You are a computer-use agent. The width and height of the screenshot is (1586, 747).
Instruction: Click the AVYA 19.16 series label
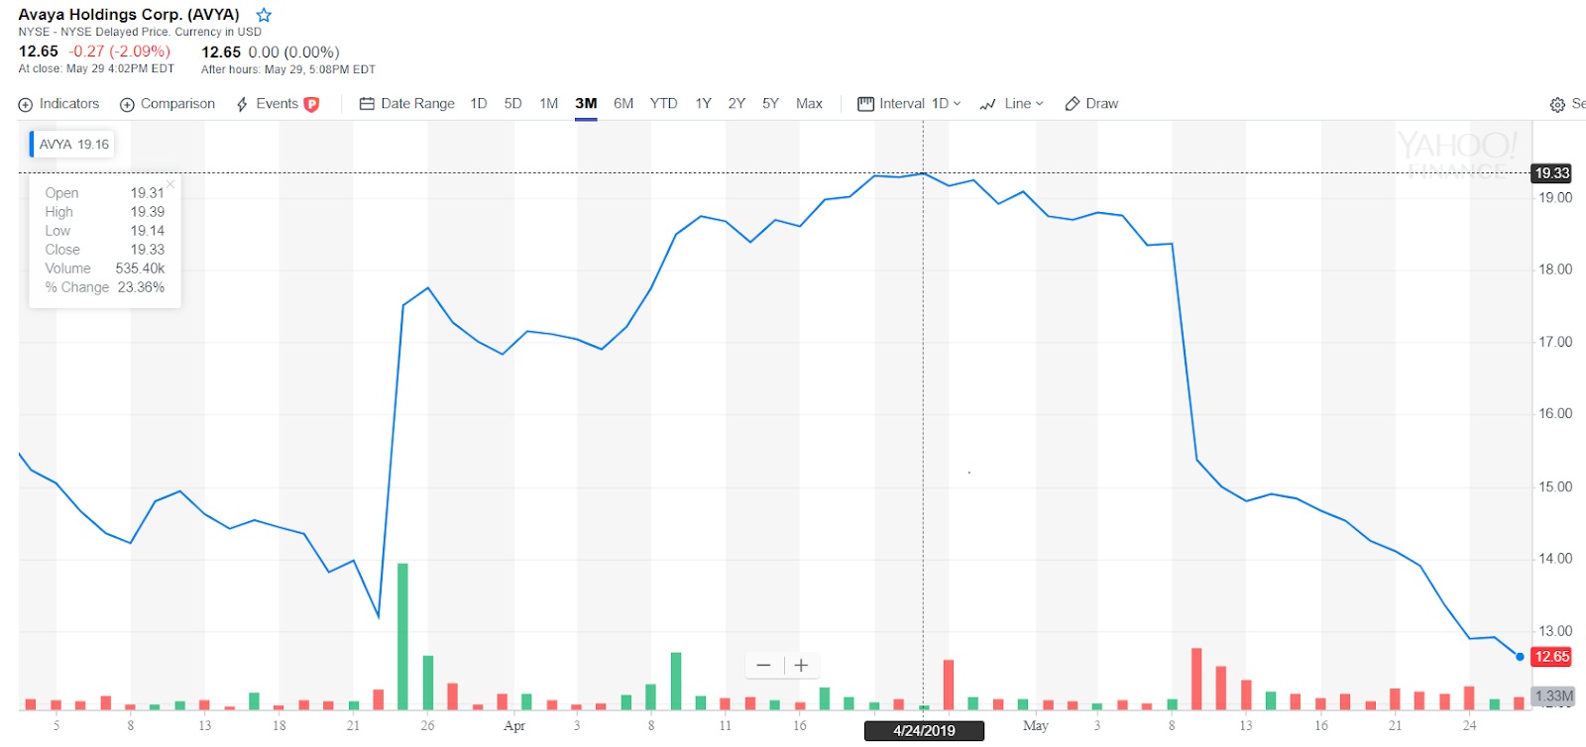[x=72, y=145]
